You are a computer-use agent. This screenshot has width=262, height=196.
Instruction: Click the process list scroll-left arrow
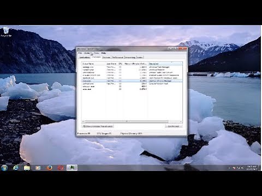pyautogui.click(x=84, y=121)
